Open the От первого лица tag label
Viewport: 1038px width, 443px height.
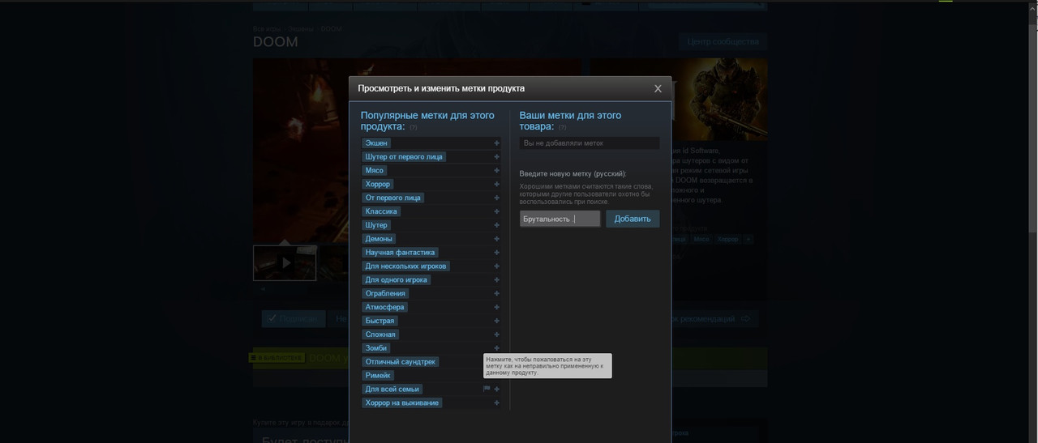pyautogui.click(x=392, y=198)
